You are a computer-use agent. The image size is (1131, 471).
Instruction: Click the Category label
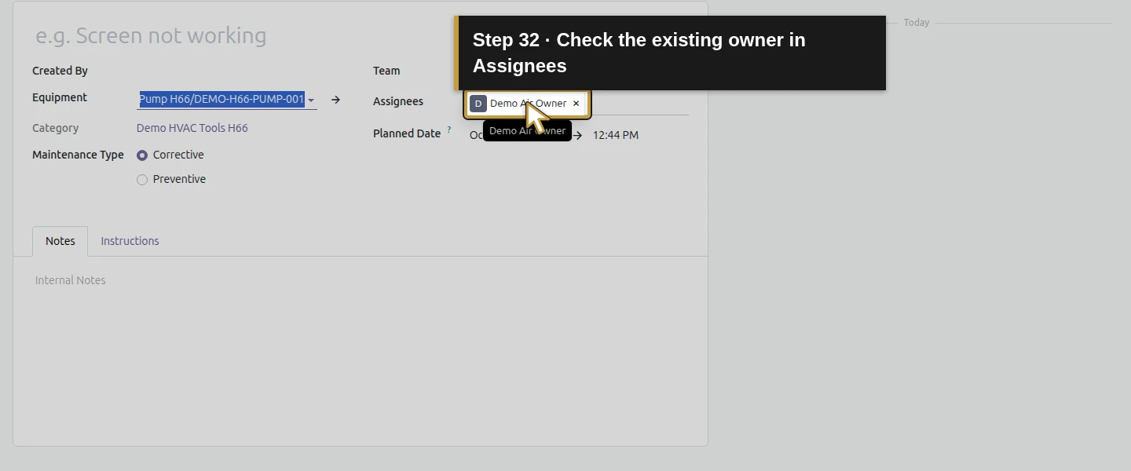(55, 128)
